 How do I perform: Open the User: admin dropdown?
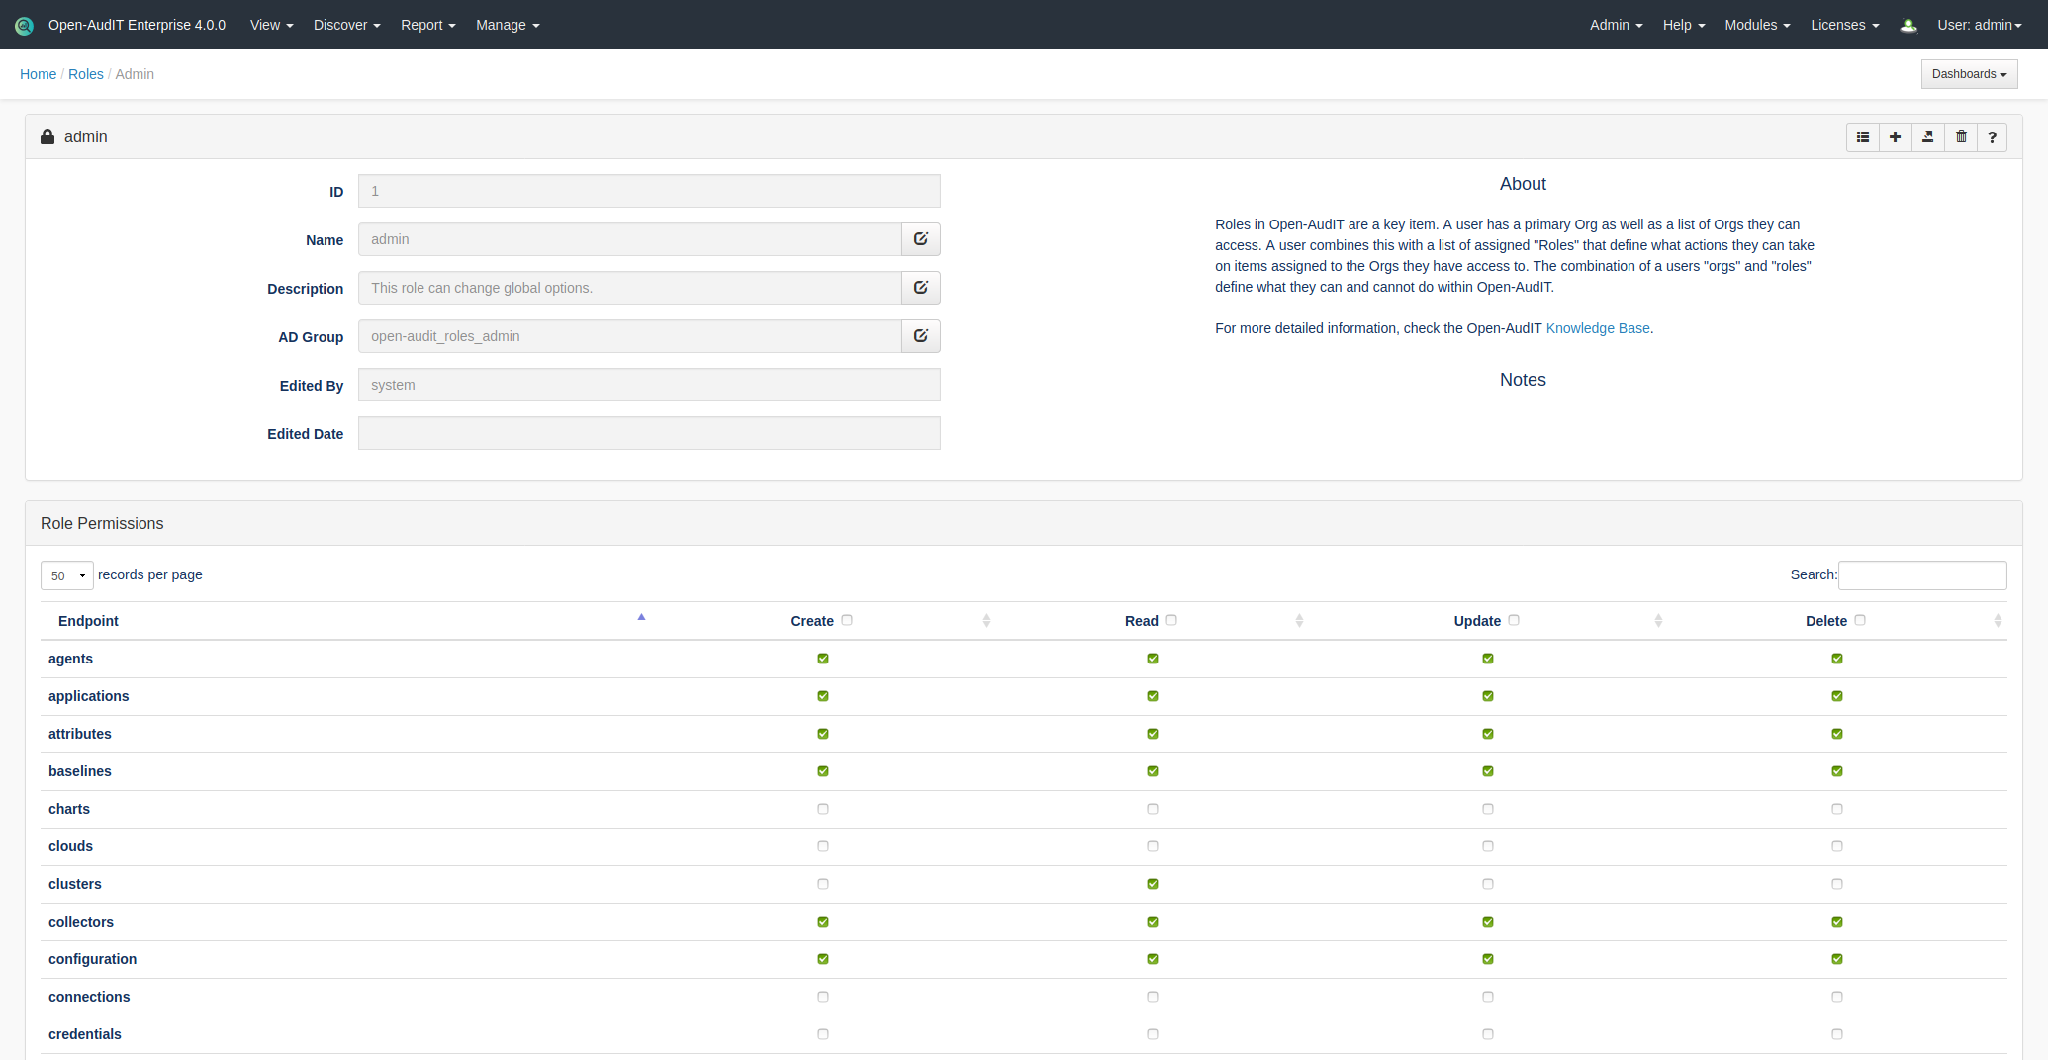(x=1979, y=25)
